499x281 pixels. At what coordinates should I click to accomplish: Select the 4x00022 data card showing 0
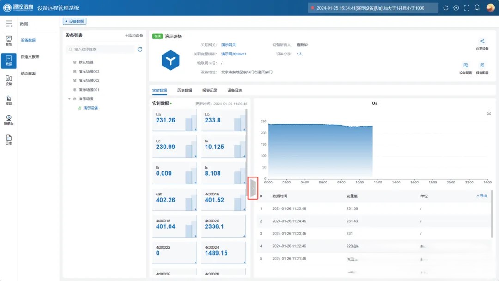[x=174, y=253]
